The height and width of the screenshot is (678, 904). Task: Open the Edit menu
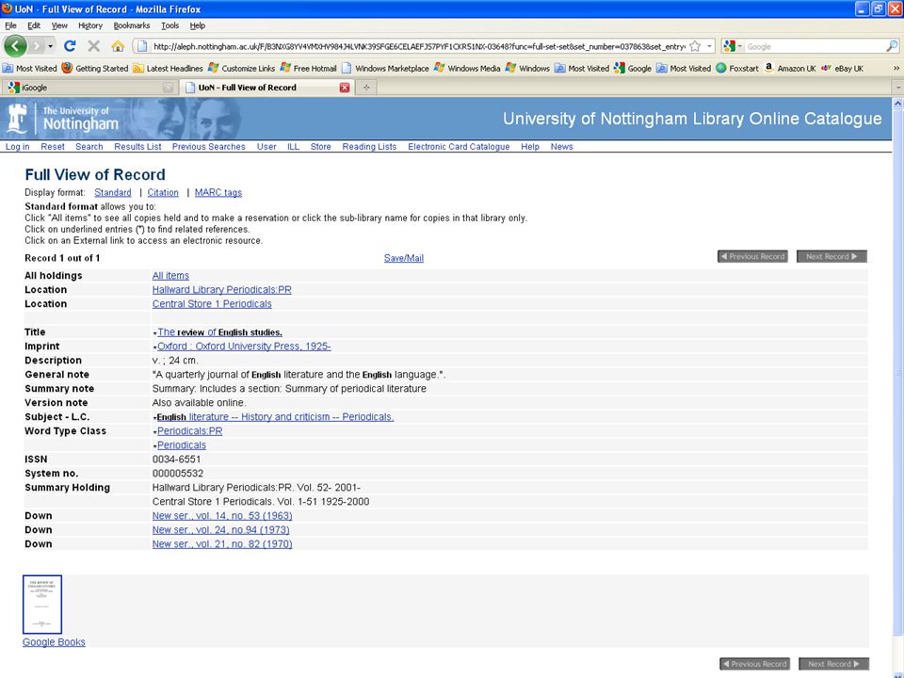(x=34, y=25)
